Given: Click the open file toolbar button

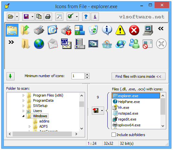Looking at the screenshot, I should click(11, 17).
